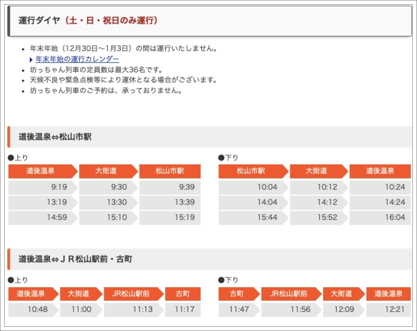This screenshot has width=417, height=331.
Task: Click the 大街道 header above 11:00
Action: [x=81, y=294]
